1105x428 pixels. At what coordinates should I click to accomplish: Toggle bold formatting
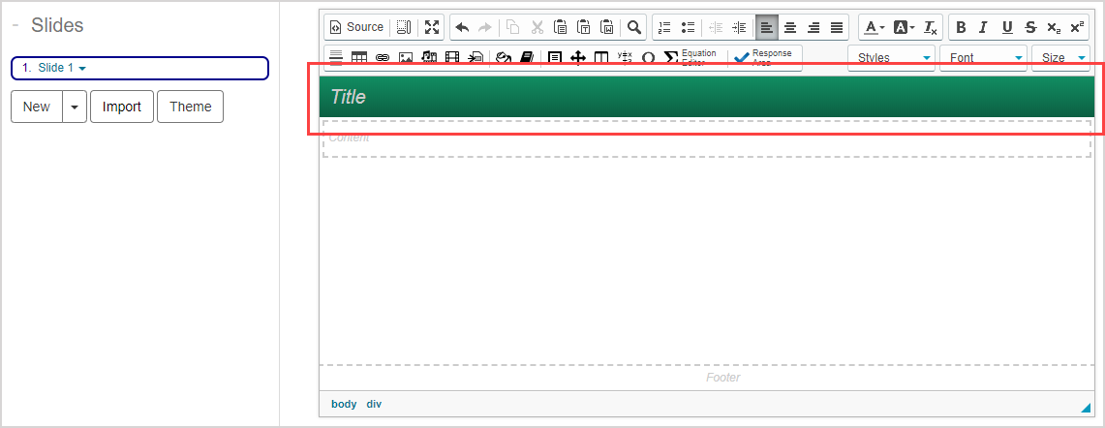point(961,27)
